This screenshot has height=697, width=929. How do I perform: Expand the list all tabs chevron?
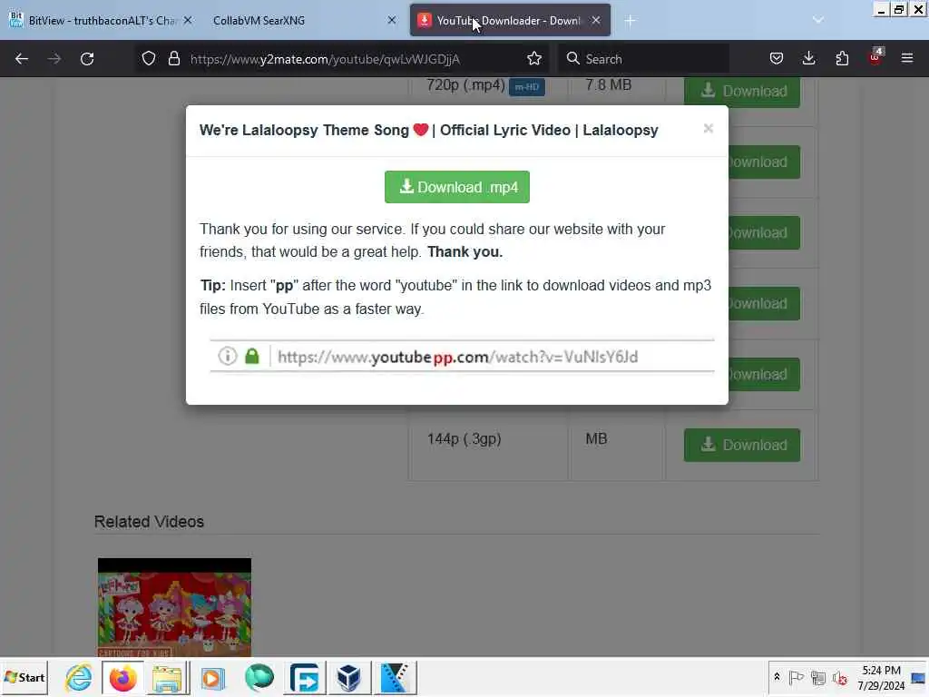[818, 20]
